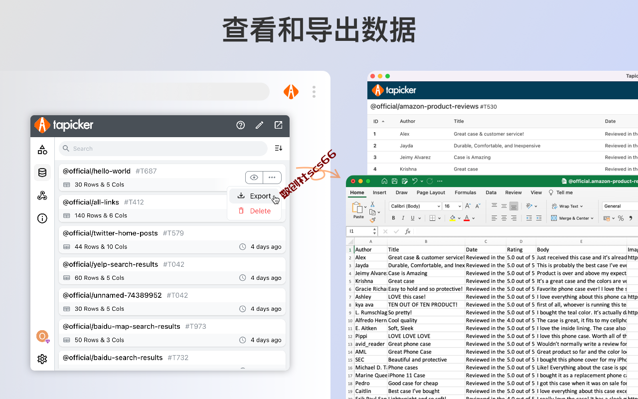Click Excel Home icon in title bar

pyautogui.click(x=384, y=181)
